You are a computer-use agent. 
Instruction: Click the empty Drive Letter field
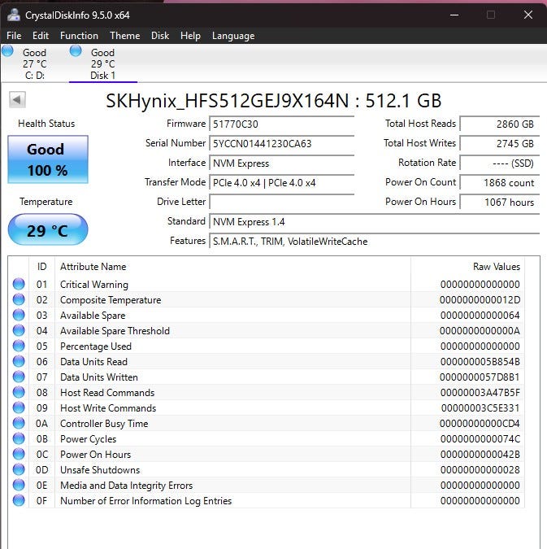tap(282, 203)
